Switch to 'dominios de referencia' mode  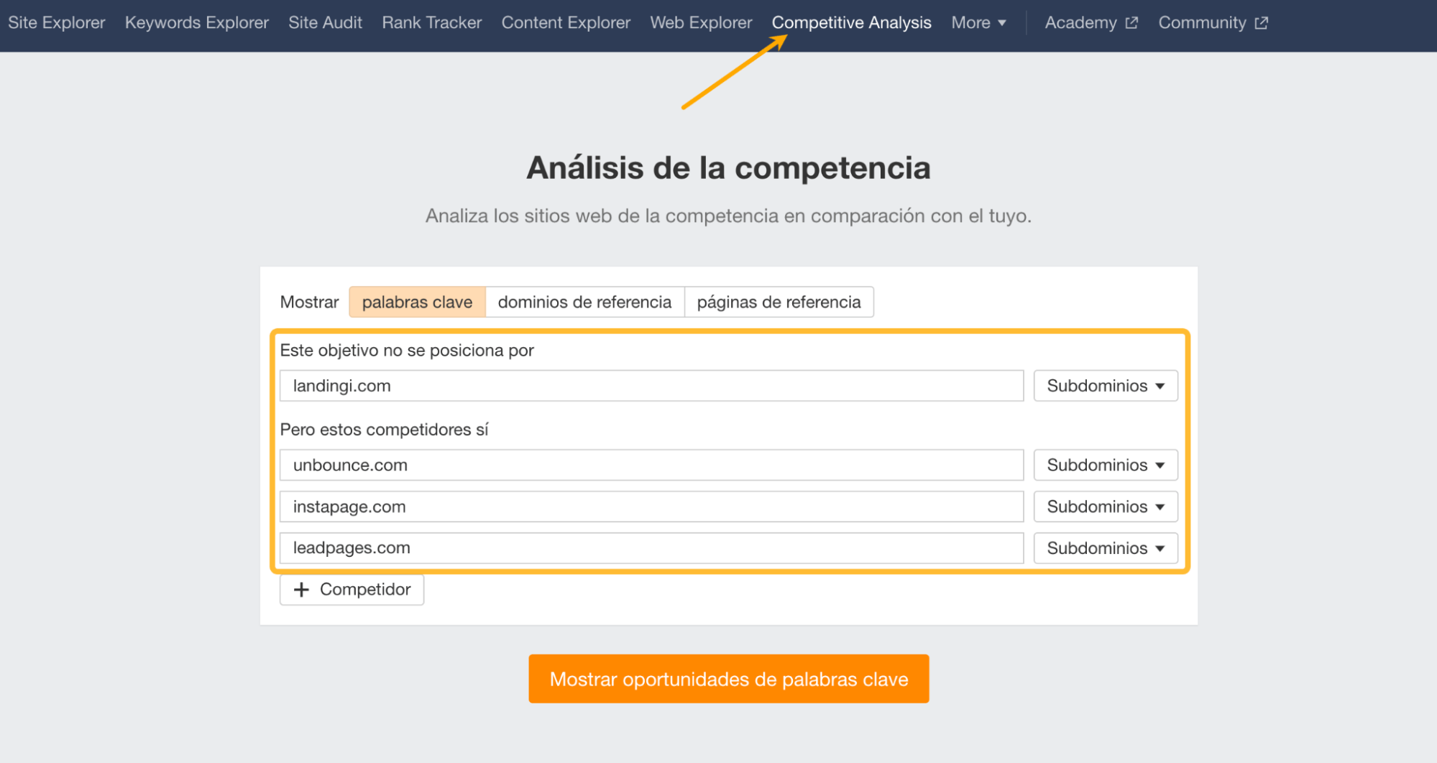[x=584, y=302]
